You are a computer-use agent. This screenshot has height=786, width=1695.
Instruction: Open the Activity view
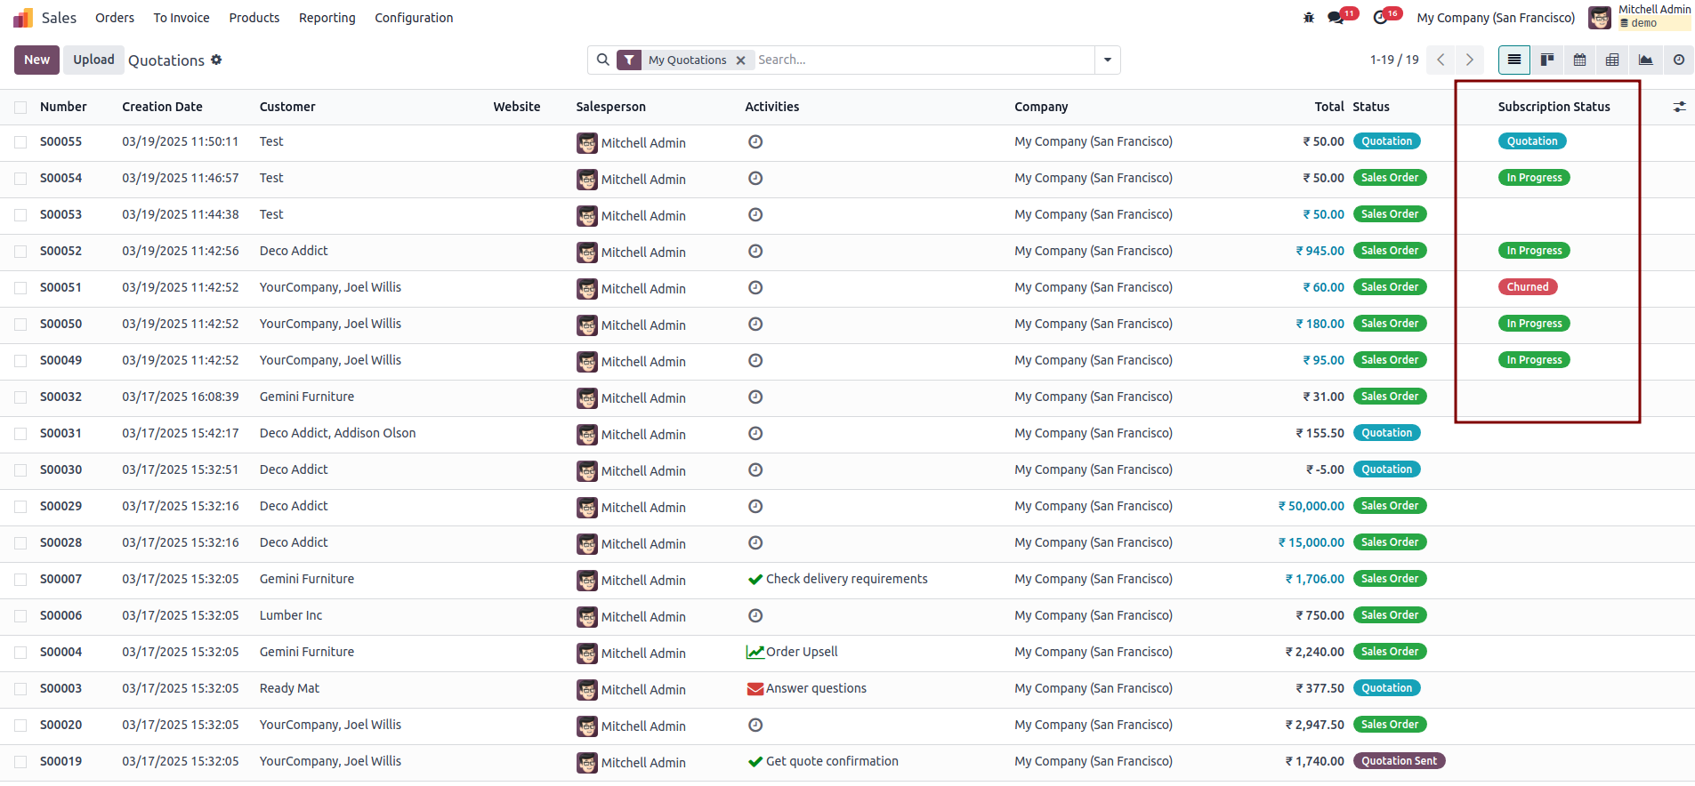tap(1678, 60)
